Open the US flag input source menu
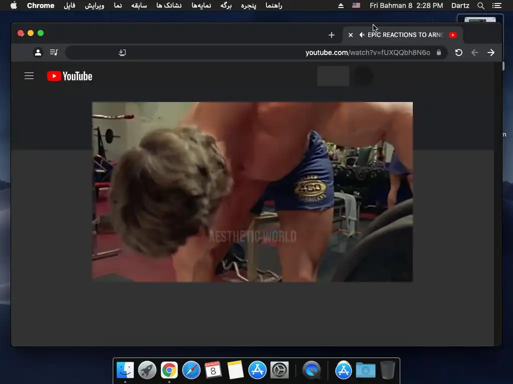This screenshot has width=513, height=384. [356, 5]
